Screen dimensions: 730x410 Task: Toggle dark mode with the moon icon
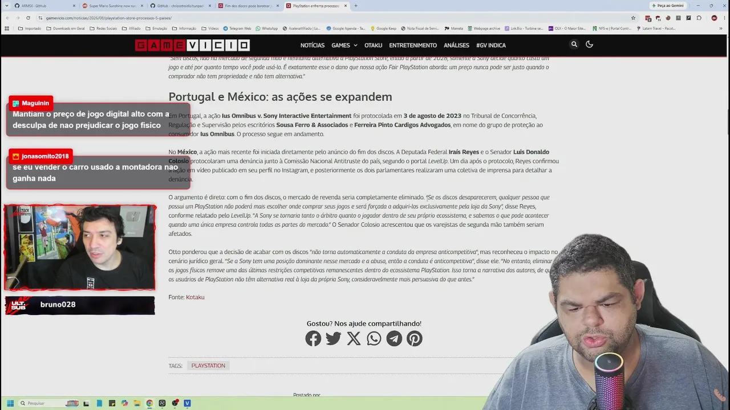590,44
